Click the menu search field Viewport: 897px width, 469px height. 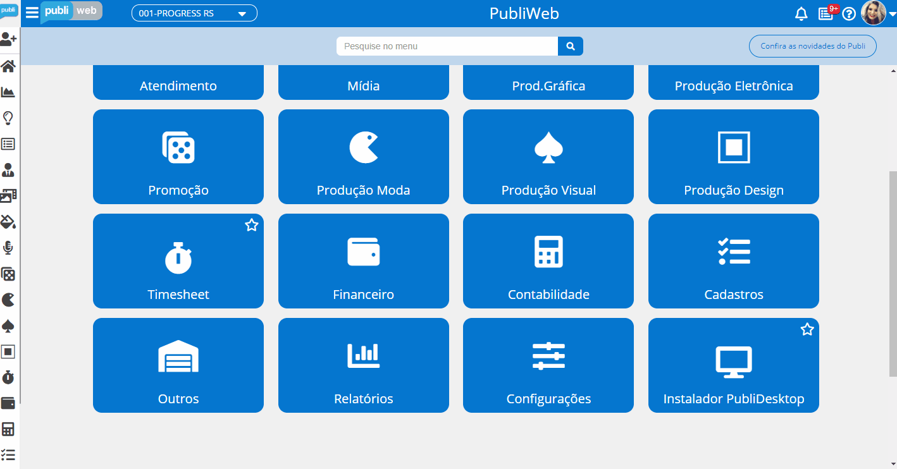click(447, 46)
